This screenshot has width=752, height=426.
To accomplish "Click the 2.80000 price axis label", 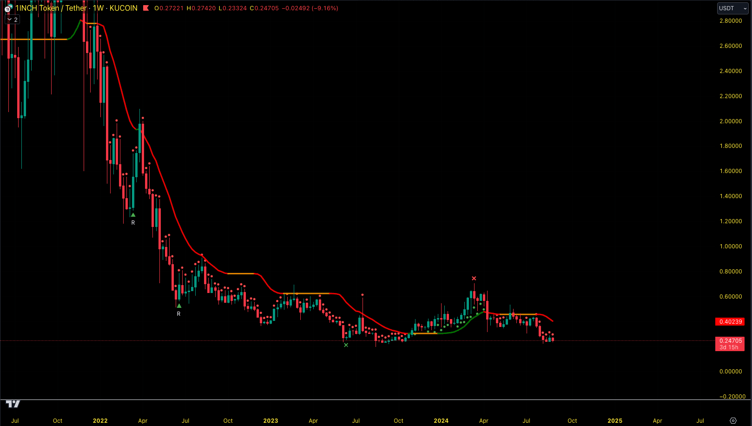I will click(x=731, y=21).
